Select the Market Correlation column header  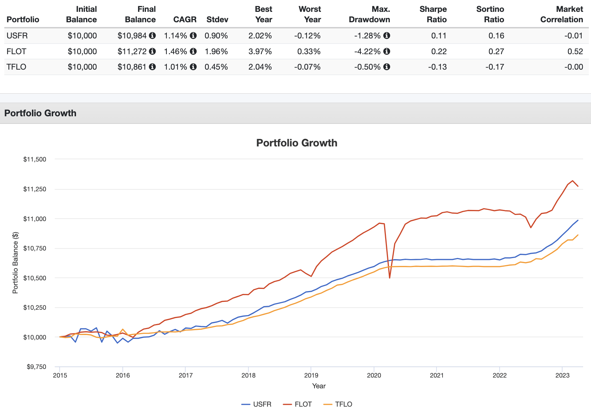click(562, 14)
